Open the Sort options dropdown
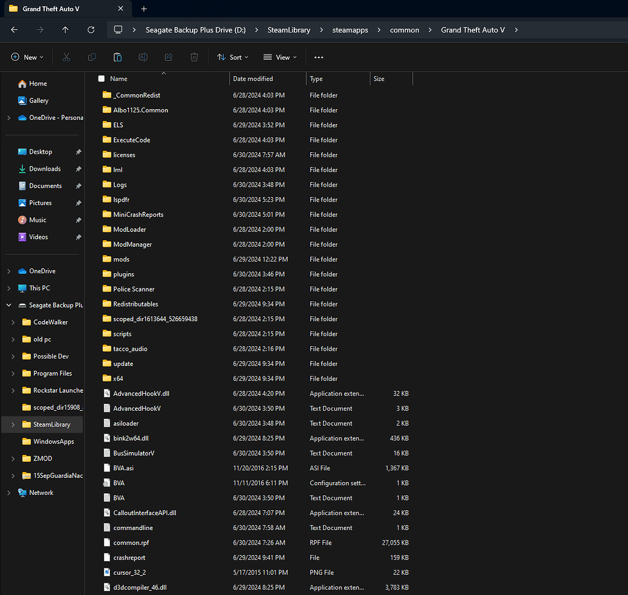Viewport: 628px width, 595px height. tap(232, 57)
